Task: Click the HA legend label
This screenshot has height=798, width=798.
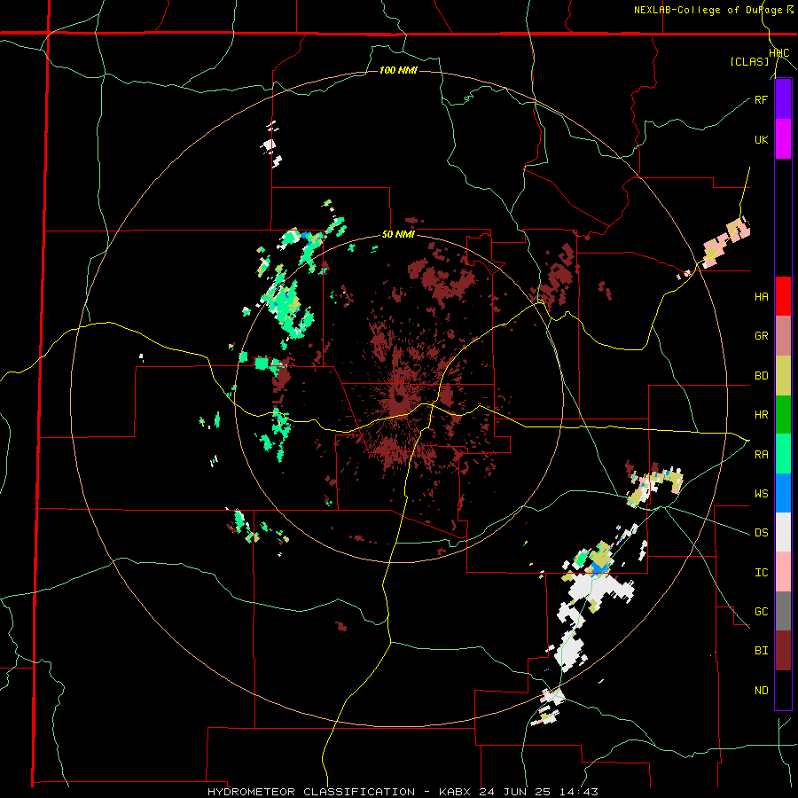Action: pyautogui.click(x=762, y=296)
